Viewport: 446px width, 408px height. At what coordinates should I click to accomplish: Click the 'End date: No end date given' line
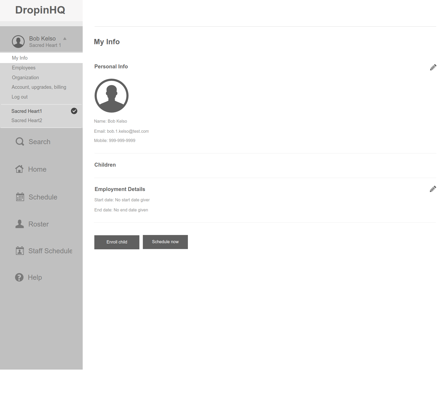[121, 210]
